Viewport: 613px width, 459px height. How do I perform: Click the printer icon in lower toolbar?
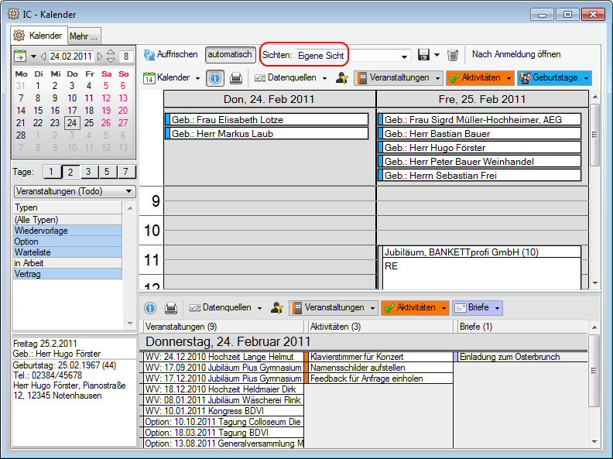point(171,308)
